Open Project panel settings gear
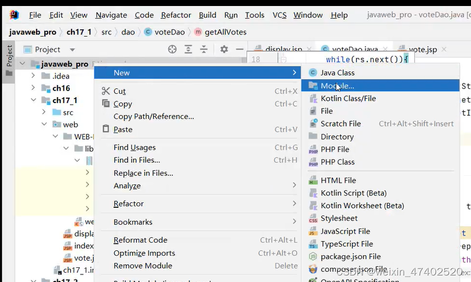This screenshot has width=471, height=282. click(224, 49)
